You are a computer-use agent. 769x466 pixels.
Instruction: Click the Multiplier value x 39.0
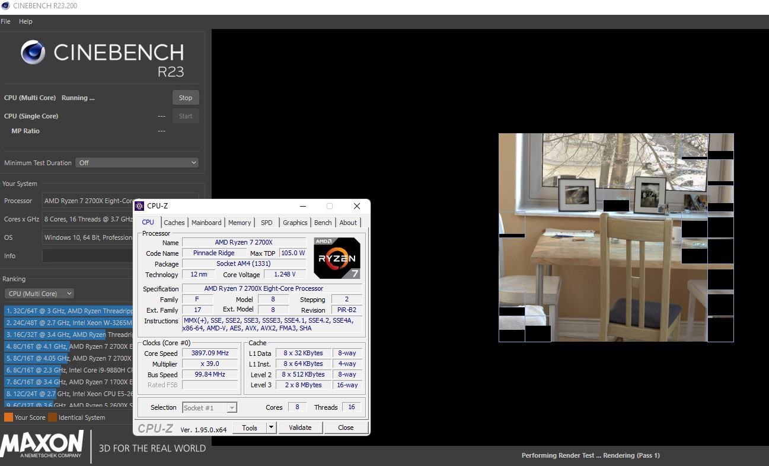tap(210, 364)
